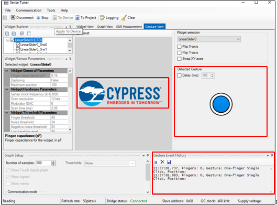Switch to the Graph View tab
Viewport: 277px width, 205px height.
pyautogui.click(x=105, y=27)
